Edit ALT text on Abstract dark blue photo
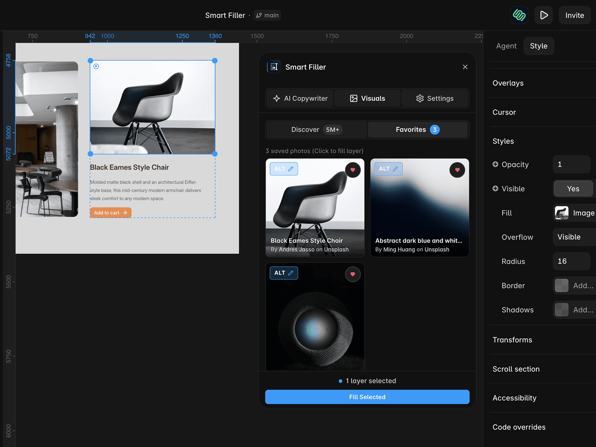The image size is (596, 447). [388, 169]
